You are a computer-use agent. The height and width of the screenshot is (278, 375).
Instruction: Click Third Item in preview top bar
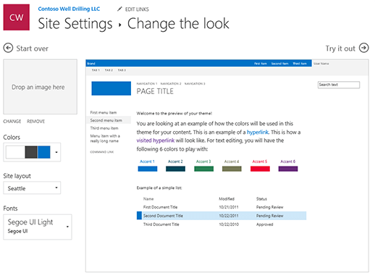300,64
